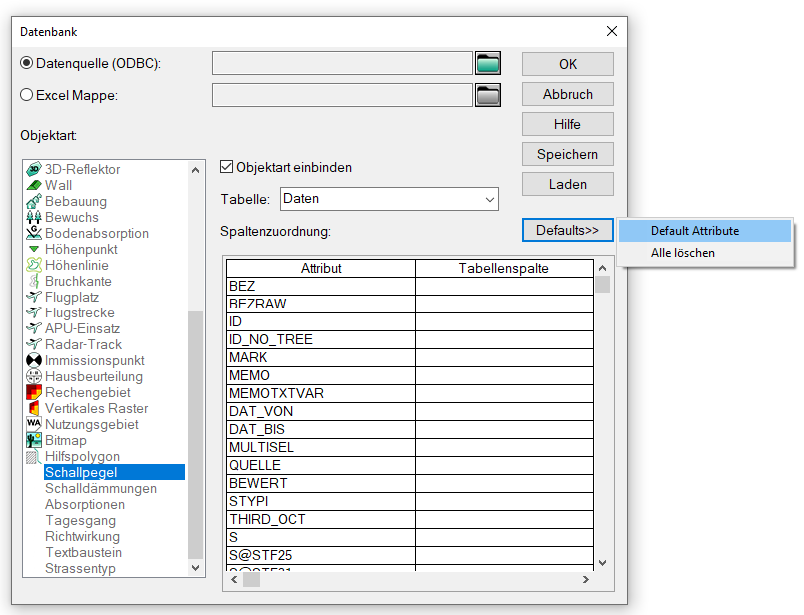Click the Flugplatz airplane icon

[x=34, y=297]
